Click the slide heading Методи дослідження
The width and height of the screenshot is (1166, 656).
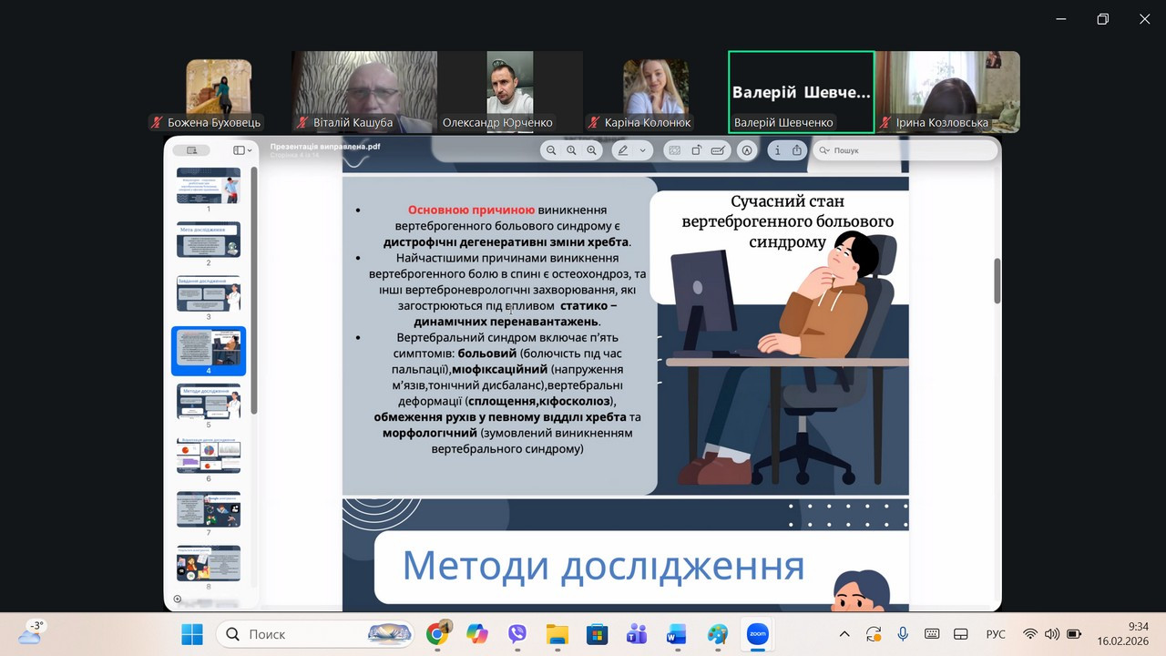tap(603, 566)
